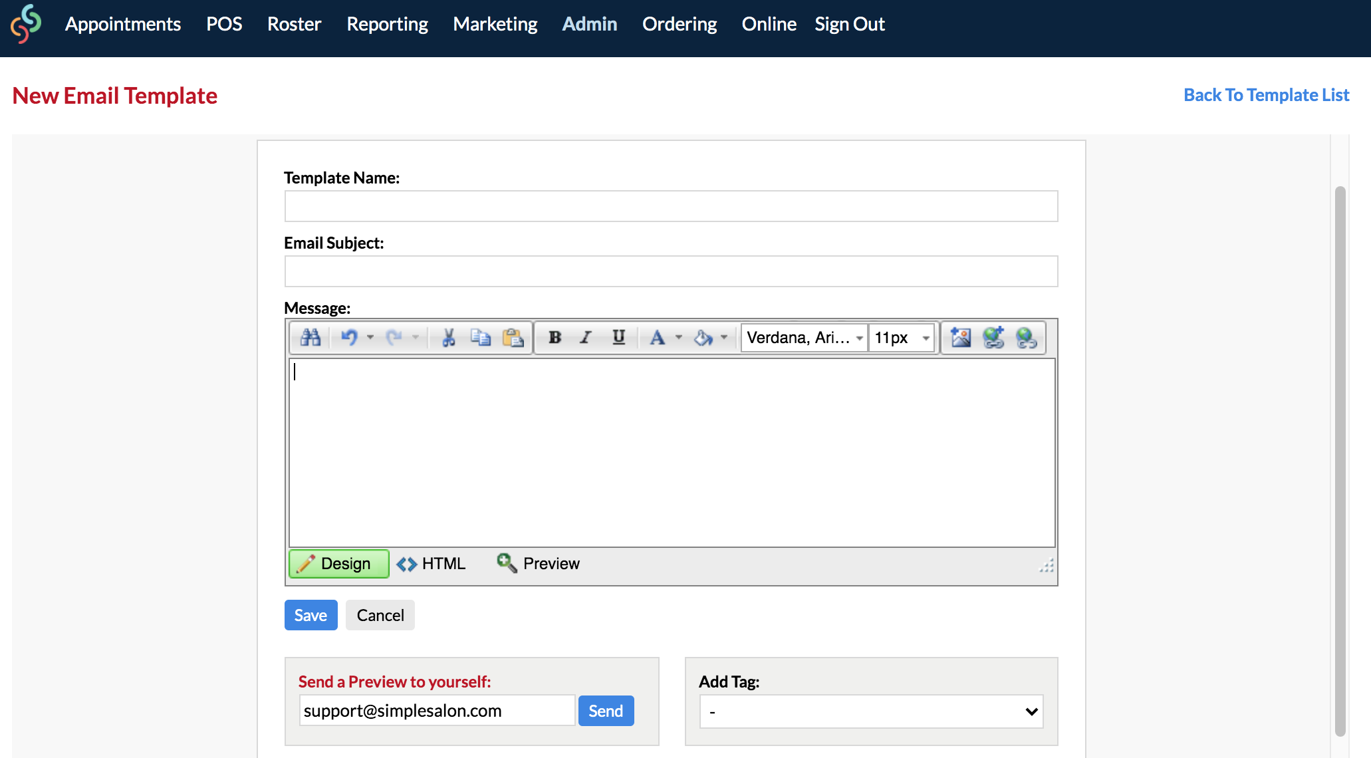Click the Copy icon in editor toolbar
1371x758 pixels.
click(481, 338)
